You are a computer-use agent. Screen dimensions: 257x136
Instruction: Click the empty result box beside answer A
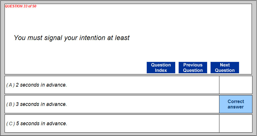tap(236, 85)
